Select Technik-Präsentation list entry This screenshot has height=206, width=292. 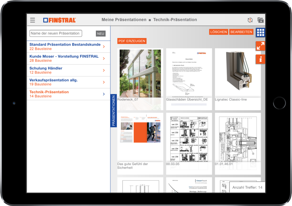pyautogui.click(x=68, y=94)
